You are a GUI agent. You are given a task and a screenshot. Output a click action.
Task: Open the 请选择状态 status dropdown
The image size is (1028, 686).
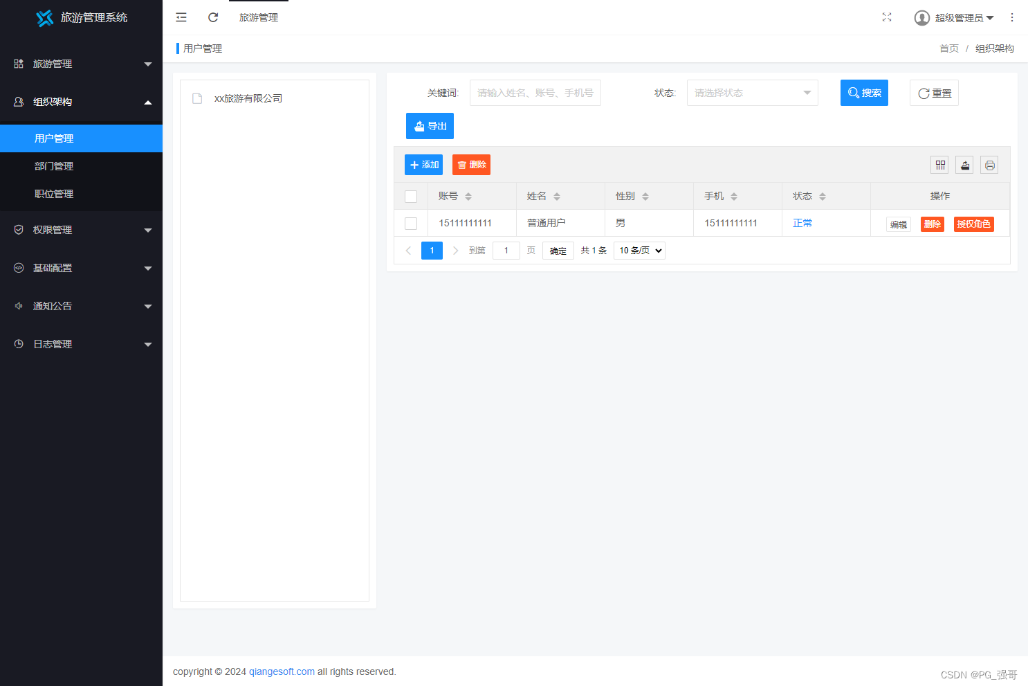click(x=753, y=93)
